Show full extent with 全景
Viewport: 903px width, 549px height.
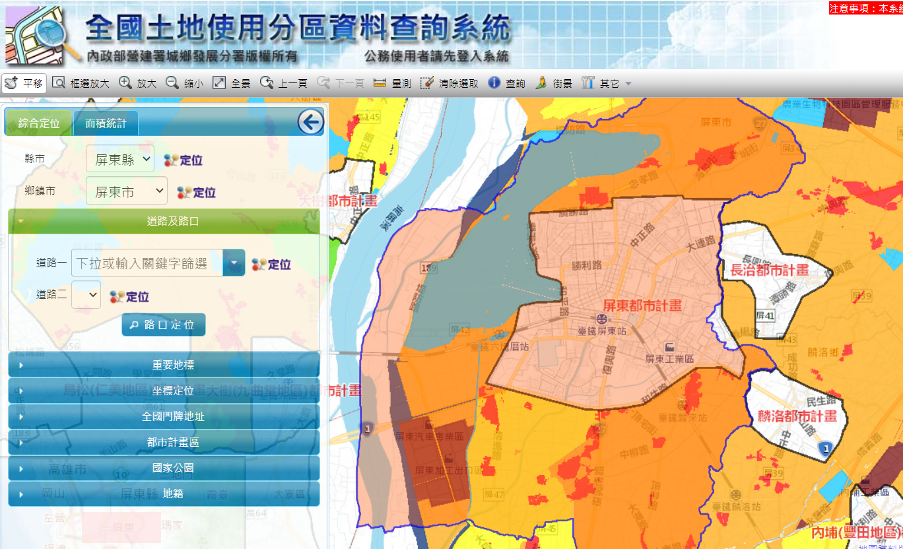232,83
